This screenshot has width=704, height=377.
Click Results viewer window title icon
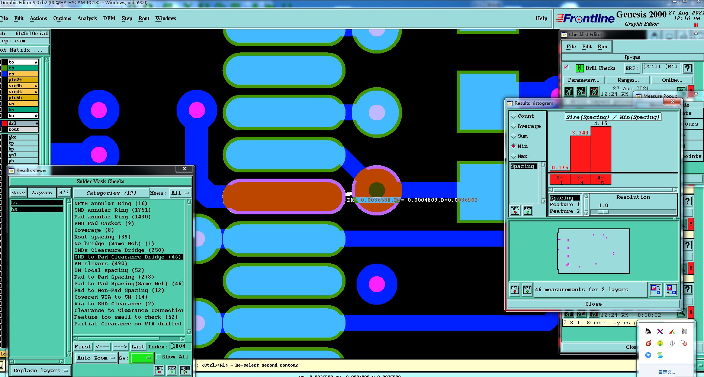click(12, 170)
